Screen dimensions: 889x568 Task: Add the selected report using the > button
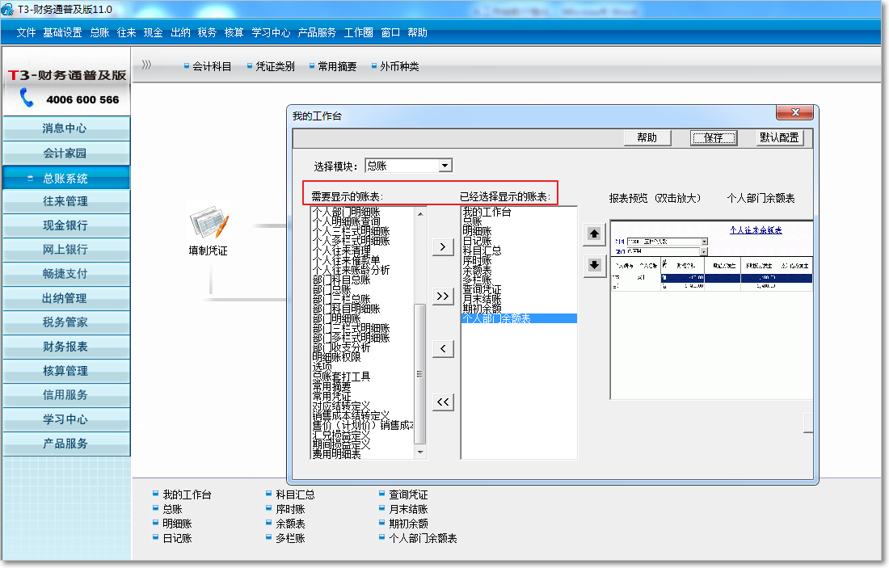coord(443,246)
